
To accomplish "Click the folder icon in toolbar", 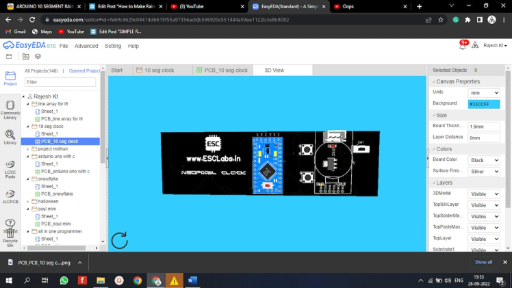I will click(9, 56).
